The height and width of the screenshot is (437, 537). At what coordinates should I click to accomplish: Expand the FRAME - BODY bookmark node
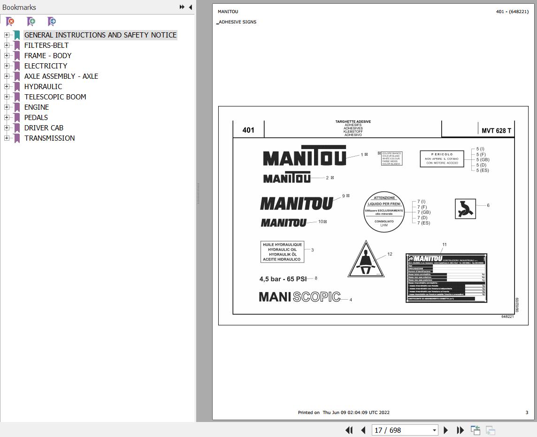coord(7,55)
